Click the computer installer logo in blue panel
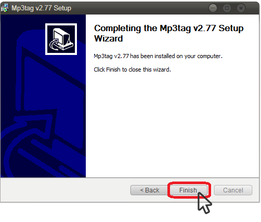 61,39
